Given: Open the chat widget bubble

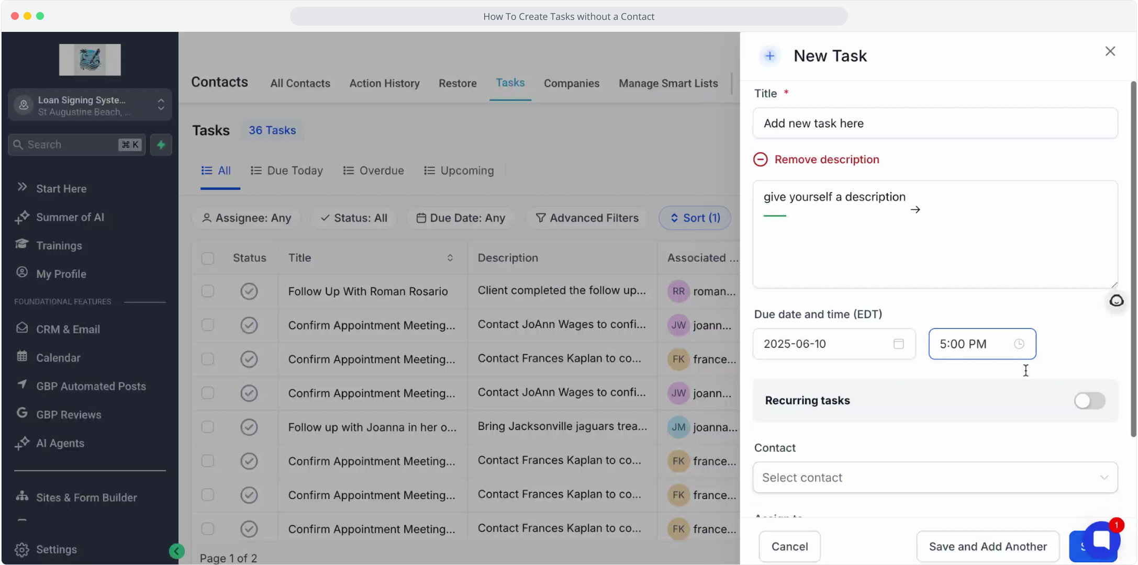Looking at the screenshot, I should click(1101, 540).
